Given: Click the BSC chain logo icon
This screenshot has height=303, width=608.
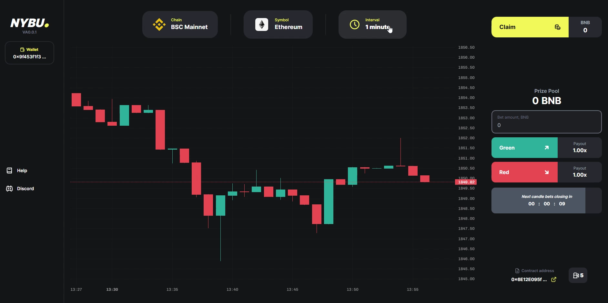Looking at the screenshot, I should (159, 24).
